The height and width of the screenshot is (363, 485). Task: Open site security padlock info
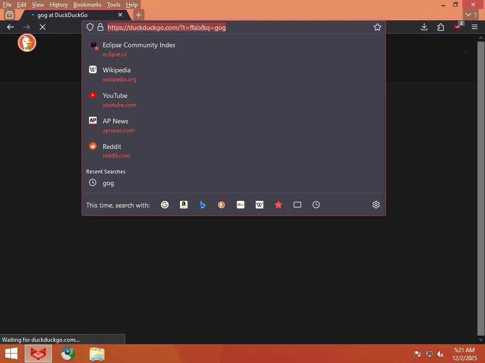tap(100, 27)
